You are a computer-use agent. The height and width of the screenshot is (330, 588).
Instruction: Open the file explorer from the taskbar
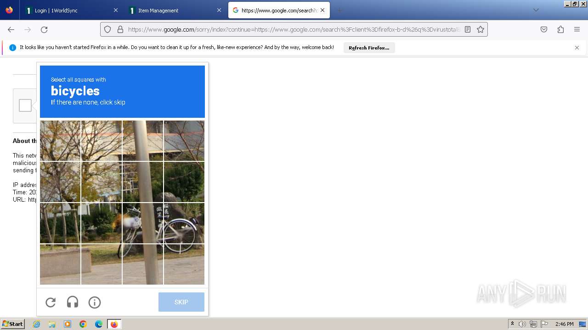pos(52,324)
